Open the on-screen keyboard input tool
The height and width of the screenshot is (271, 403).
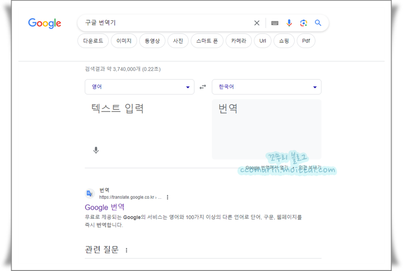(x=275, y=23)
